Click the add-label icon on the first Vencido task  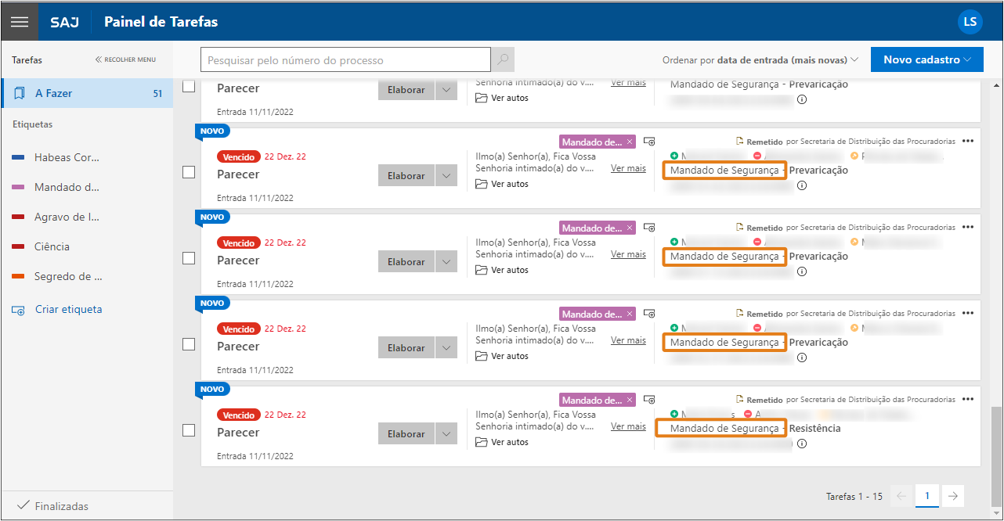[x=649, y=142]
